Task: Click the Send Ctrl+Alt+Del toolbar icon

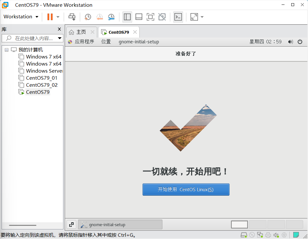Action: click(72, 17)
